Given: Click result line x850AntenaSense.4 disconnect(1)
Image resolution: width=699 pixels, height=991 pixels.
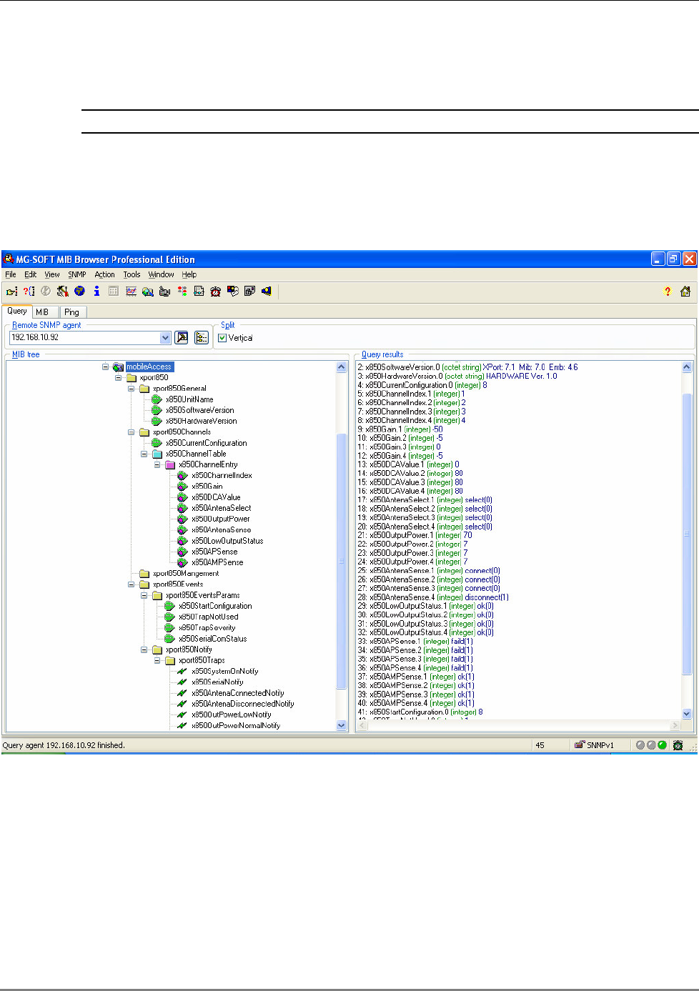Looking at the screenshot, I should [x=433, y=597].
